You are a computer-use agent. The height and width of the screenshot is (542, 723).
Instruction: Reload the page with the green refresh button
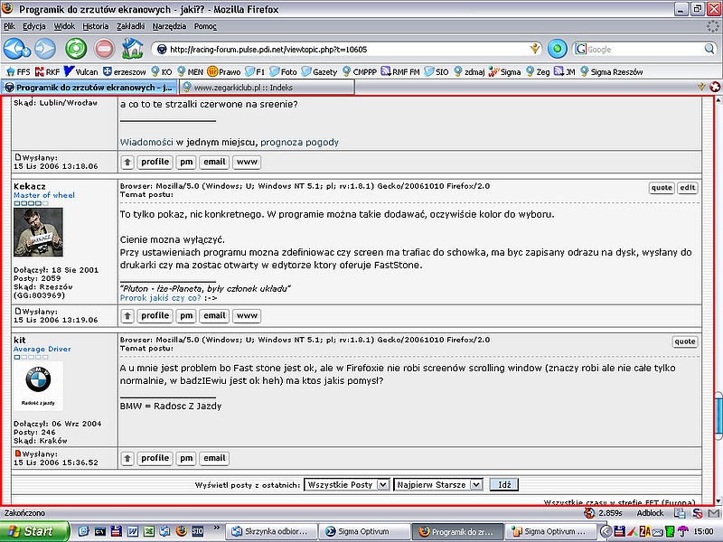click(x=76, y=49)
